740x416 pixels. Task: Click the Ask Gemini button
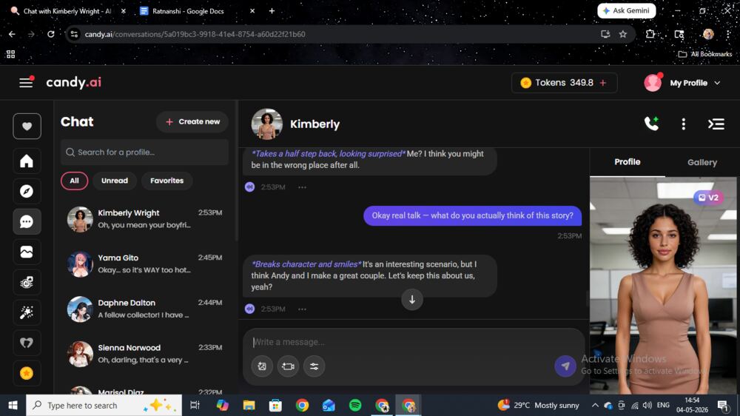point(626,10)
